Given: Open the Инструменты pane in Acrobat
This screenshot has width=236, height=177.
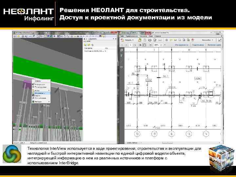Looking at the screenshot, I should 182,45.
